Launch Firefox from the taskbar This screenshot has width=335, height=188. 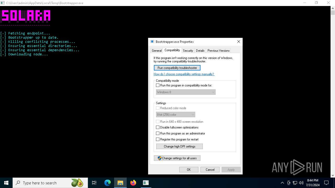[133, 183]
